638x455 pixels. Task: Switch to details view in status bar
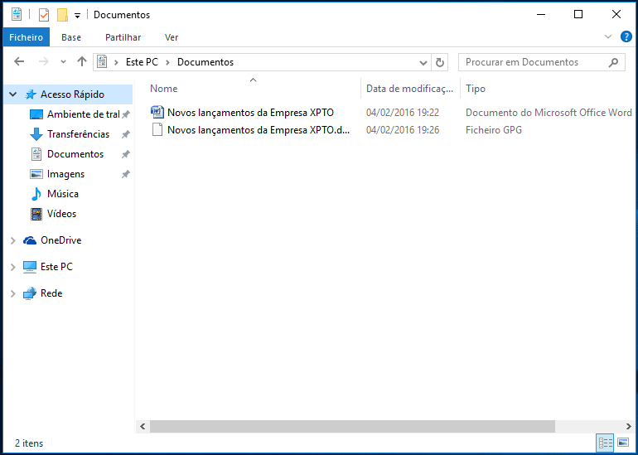(x=606, y=443)
